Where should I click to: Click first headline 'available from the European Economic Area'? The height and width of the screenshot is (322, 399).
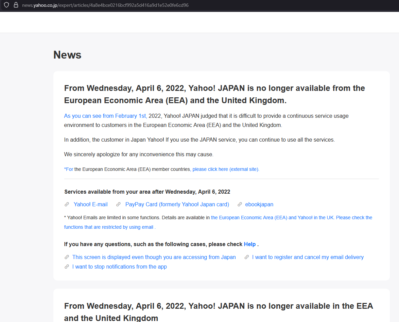click(x=214, y=94)
